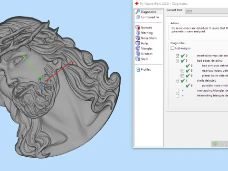Select the Triangles fix icon
The height and width of the screenshot is (171, 228).
point(138,48)
